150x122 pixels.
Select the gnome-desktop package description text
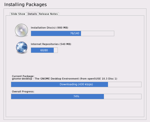65,79
